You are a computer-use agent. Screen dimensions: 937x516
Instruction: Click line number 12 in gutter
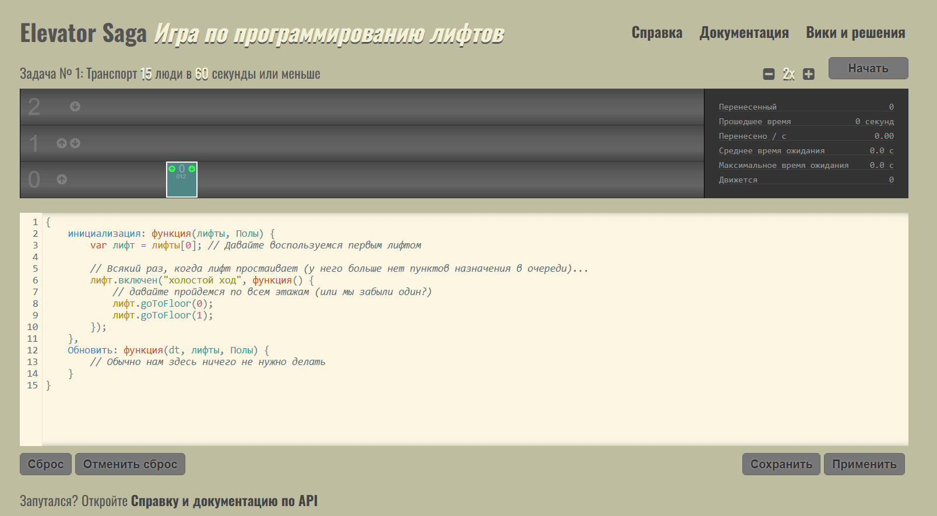point(32,350)
